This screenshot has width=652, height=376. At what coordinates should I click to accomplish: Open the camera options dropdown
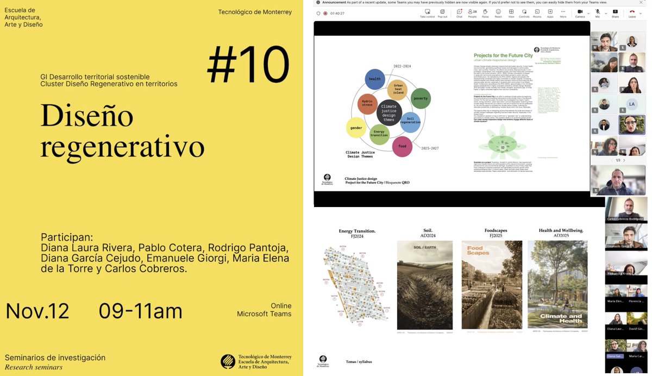[x=588, y=12]
